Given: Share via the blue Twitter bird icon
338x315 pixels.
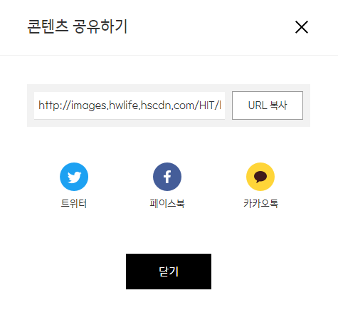Looking at the screenshot, I should coord(74,177).
